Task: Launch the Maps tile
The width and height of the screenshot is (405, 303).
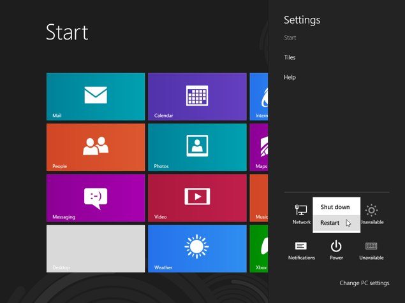Action: tap(259, 147)
